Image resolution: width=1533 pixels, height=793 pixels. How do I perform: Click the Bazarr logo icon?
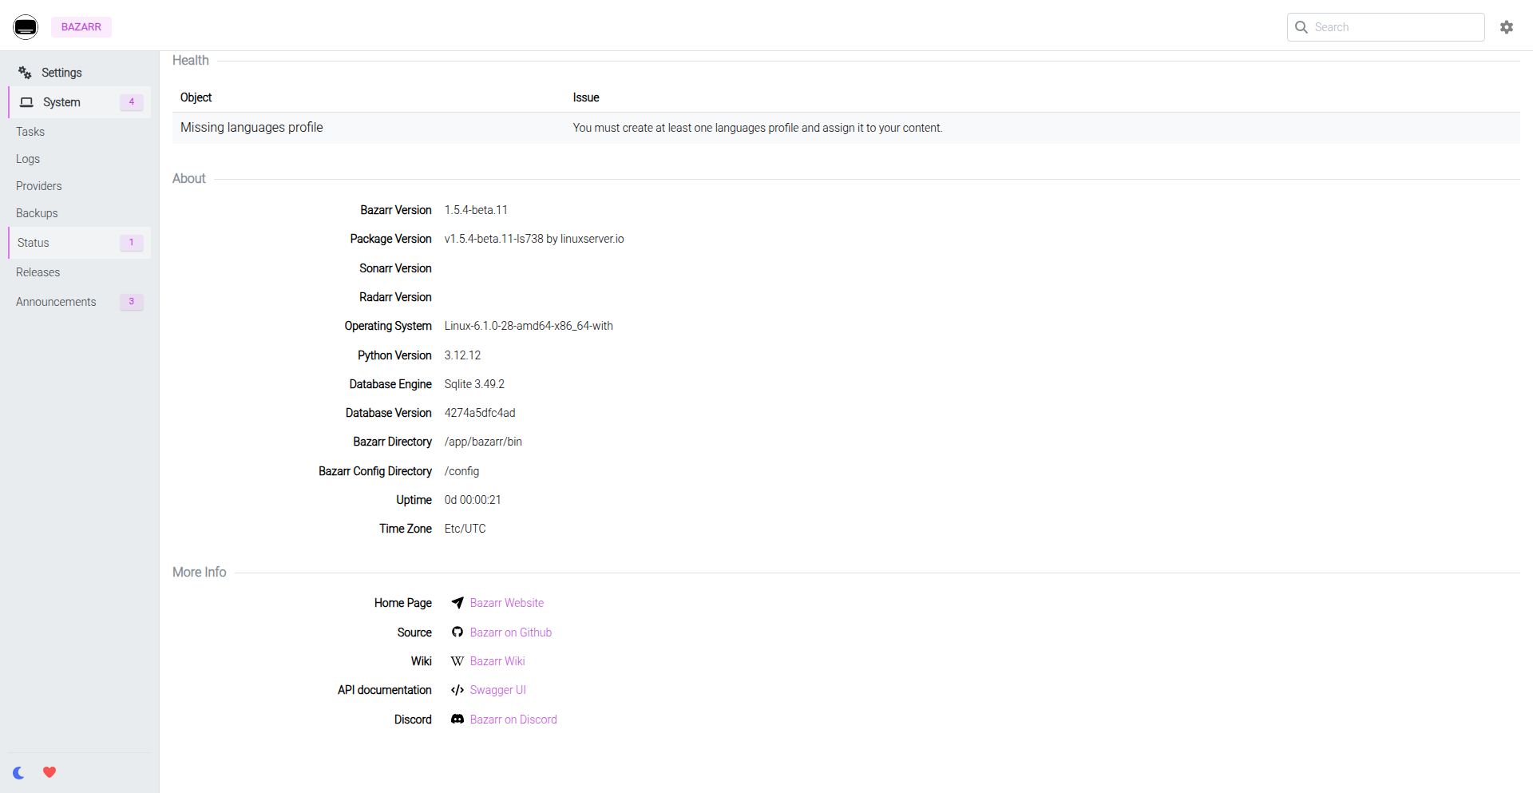26,26
